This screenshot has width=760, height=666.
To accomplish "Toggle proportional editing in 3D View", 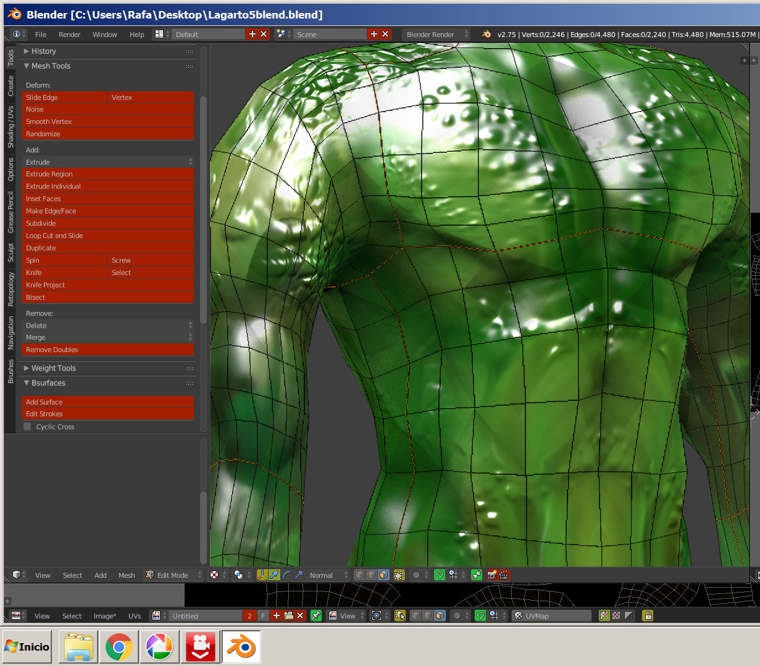I will (419, 575).
